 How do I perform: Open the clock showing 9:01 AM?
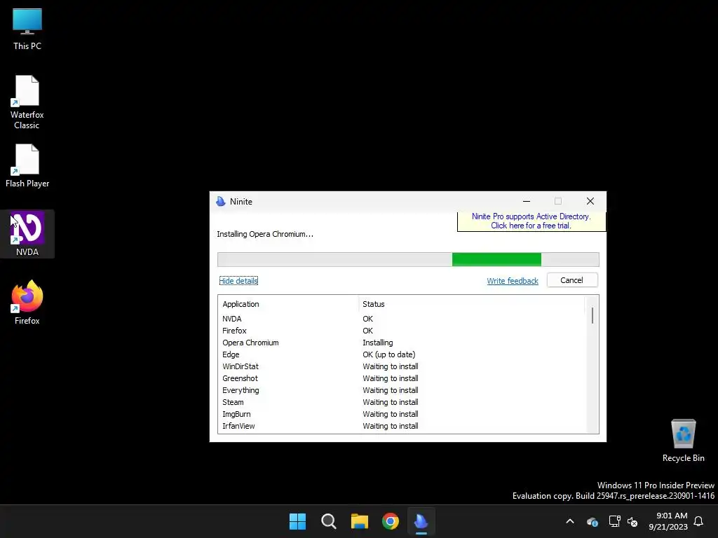click(668, 521)
